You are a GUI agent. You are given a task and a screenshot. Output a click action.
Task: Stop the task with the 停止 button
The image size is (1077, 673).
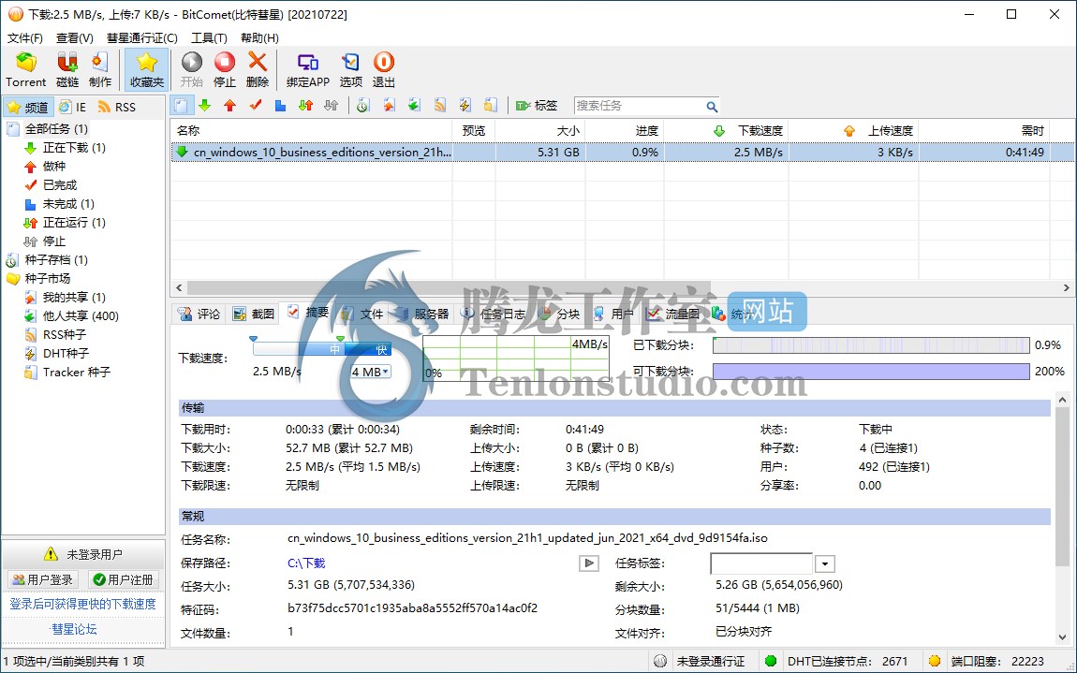[225, 70]
